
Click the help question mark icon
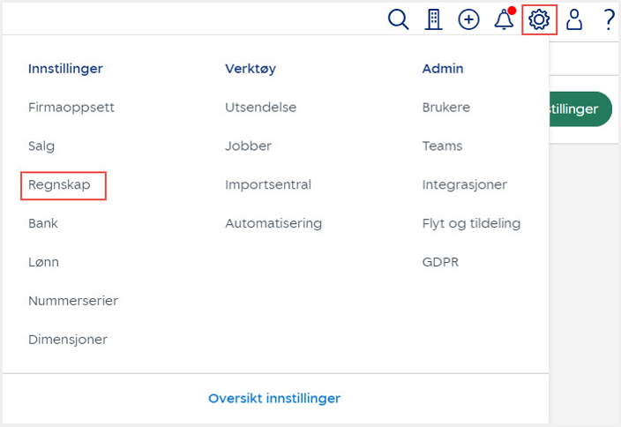(609, 19)
